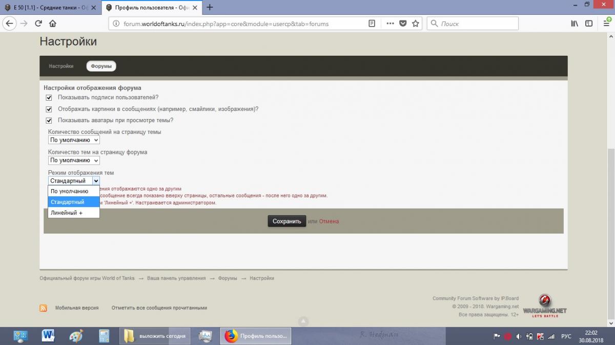The height and width of the screenshot is (345, 615).
Task: Reload the current page
Action: pyautogui.click(x=38, y=24)
